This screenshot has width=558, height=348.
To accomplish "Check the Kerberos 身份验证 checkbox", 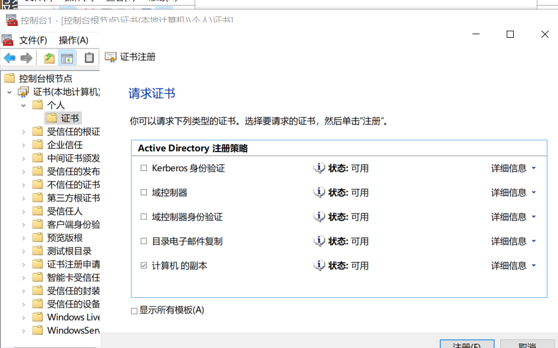I will click(143, 168).
